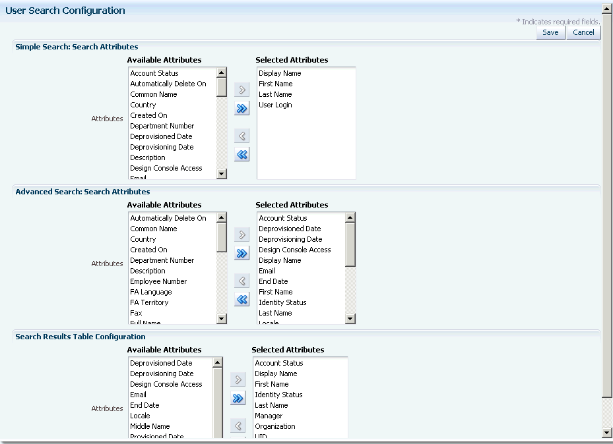The width and height of the screenshot is (613, 444).
Task: Click the down arrow on Simple Search available list scrollbar
Action: click(222, 174)
